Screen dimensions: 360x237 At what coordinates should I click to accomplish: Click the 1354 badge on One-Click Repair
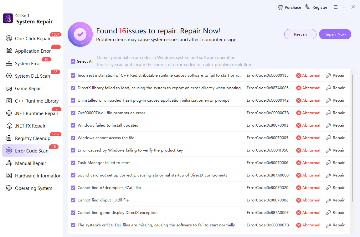(56, 34)
